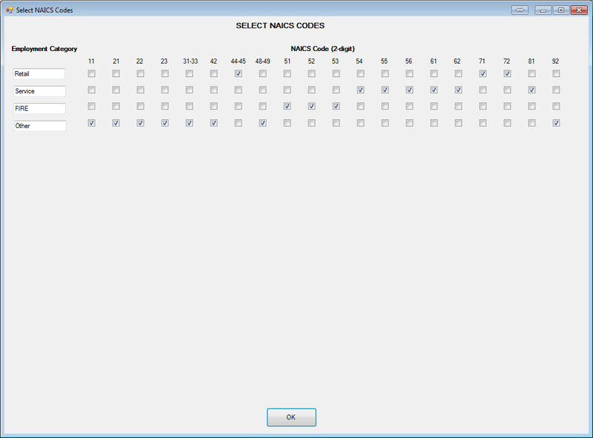Screen dimensions: 593x438
Task: Uncheck NAICS code 52 for FIRE
Action: pos(313,107)
